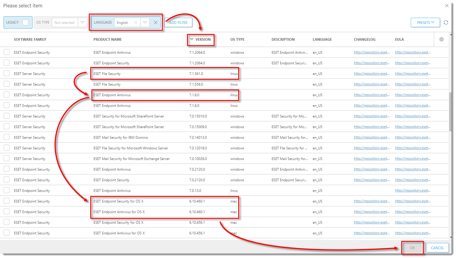Click the Changelog column header

coord(365,39)
